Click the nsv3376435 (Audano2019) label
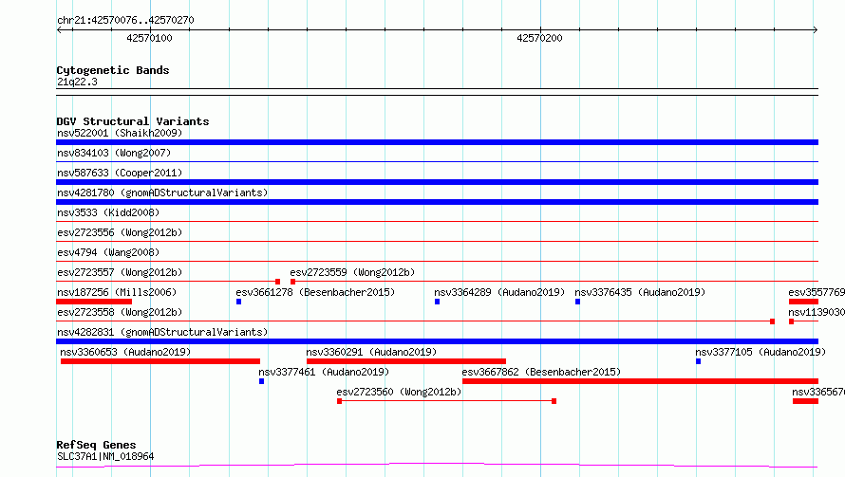 (x=640, y=292)
